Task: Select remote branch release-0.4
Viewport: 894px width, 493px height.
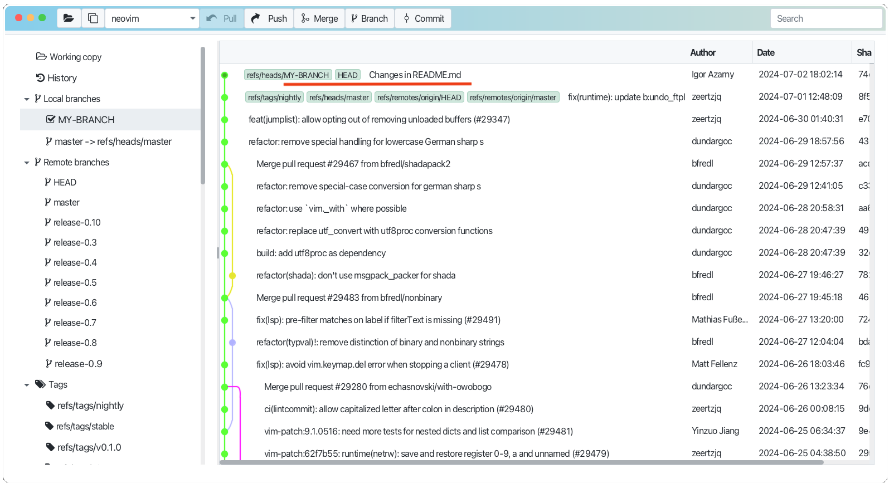Action: pos(71,262)
